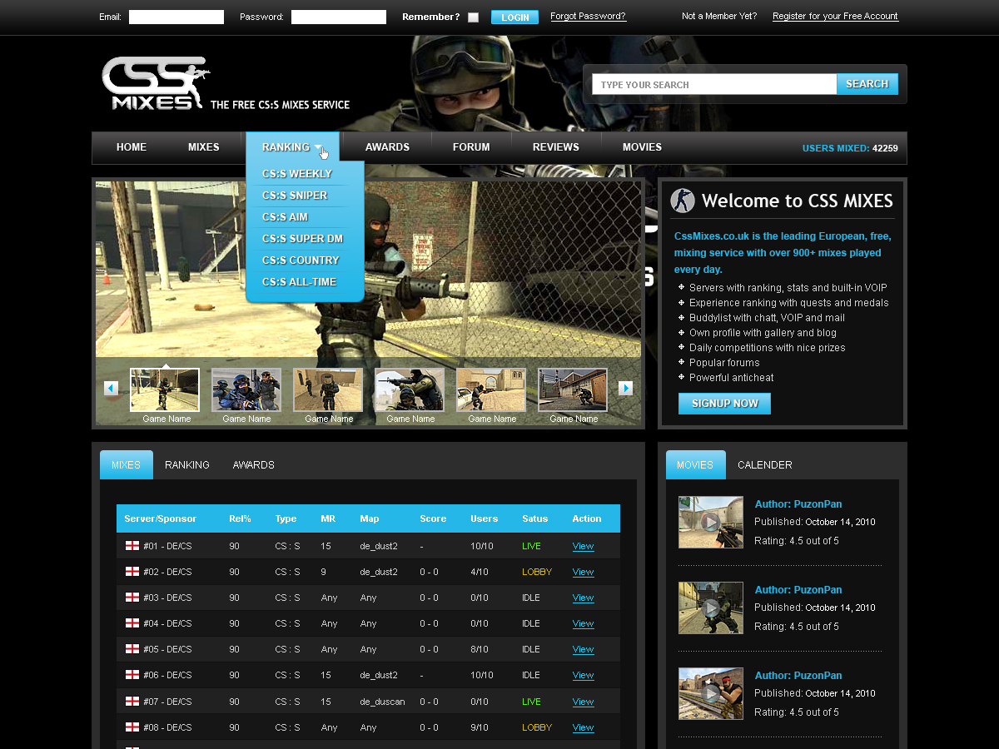
Task: Switch to Ranking tab in lower panel
Action: 187,465
